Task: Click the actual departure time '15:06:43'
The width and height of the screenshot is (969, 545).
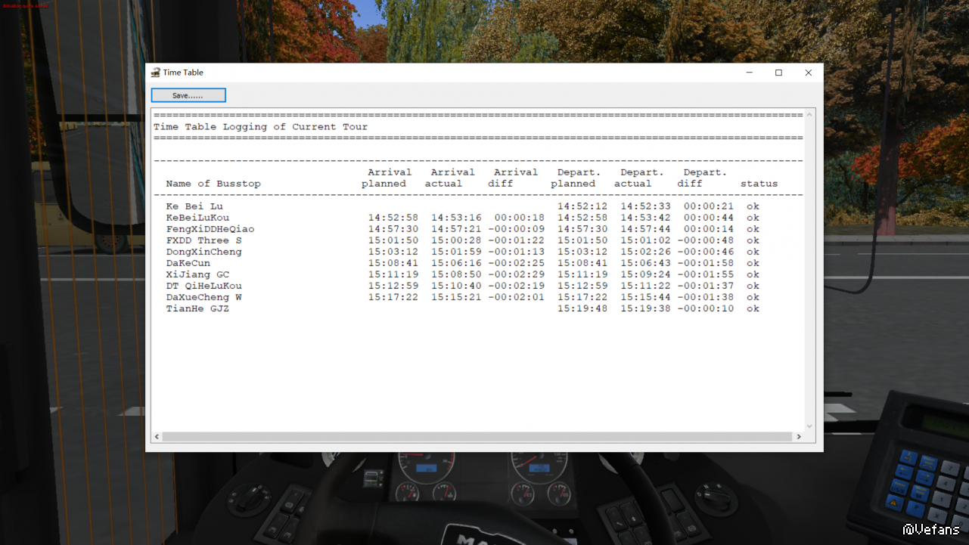Action: 646,263
